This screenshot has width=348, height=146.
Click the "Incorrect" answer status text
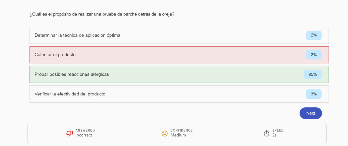coord(84,135)
